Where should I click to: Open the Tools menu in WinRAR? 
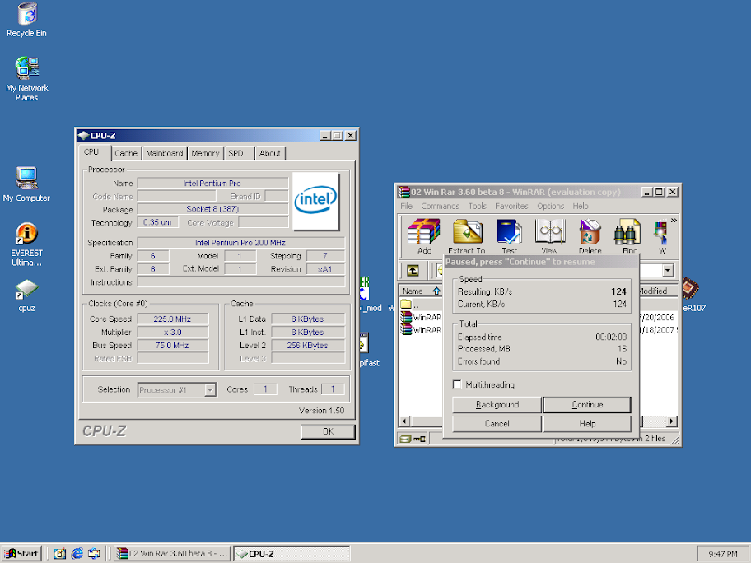[x=477, y=206]
